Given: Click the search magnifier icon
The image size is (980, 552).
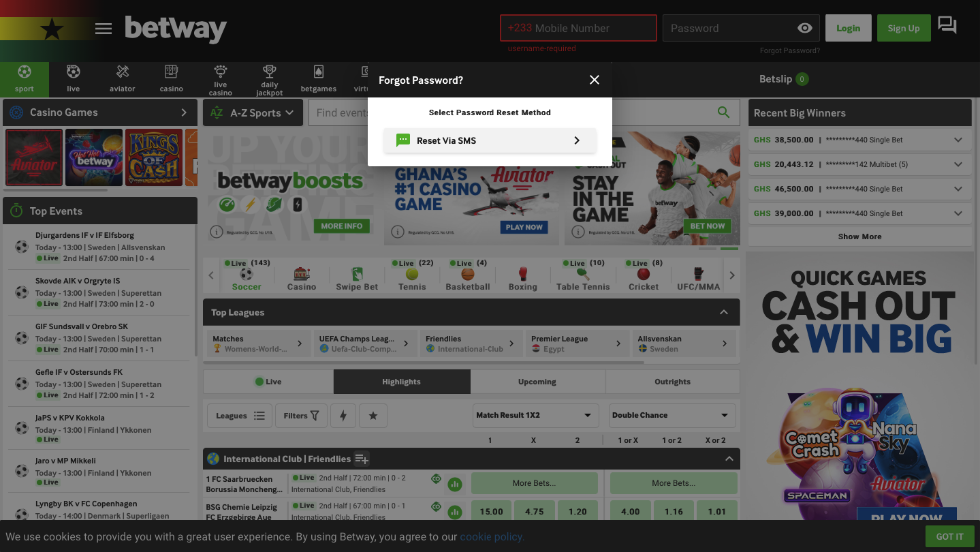Looking at the screenshot, I should point(723,112).
